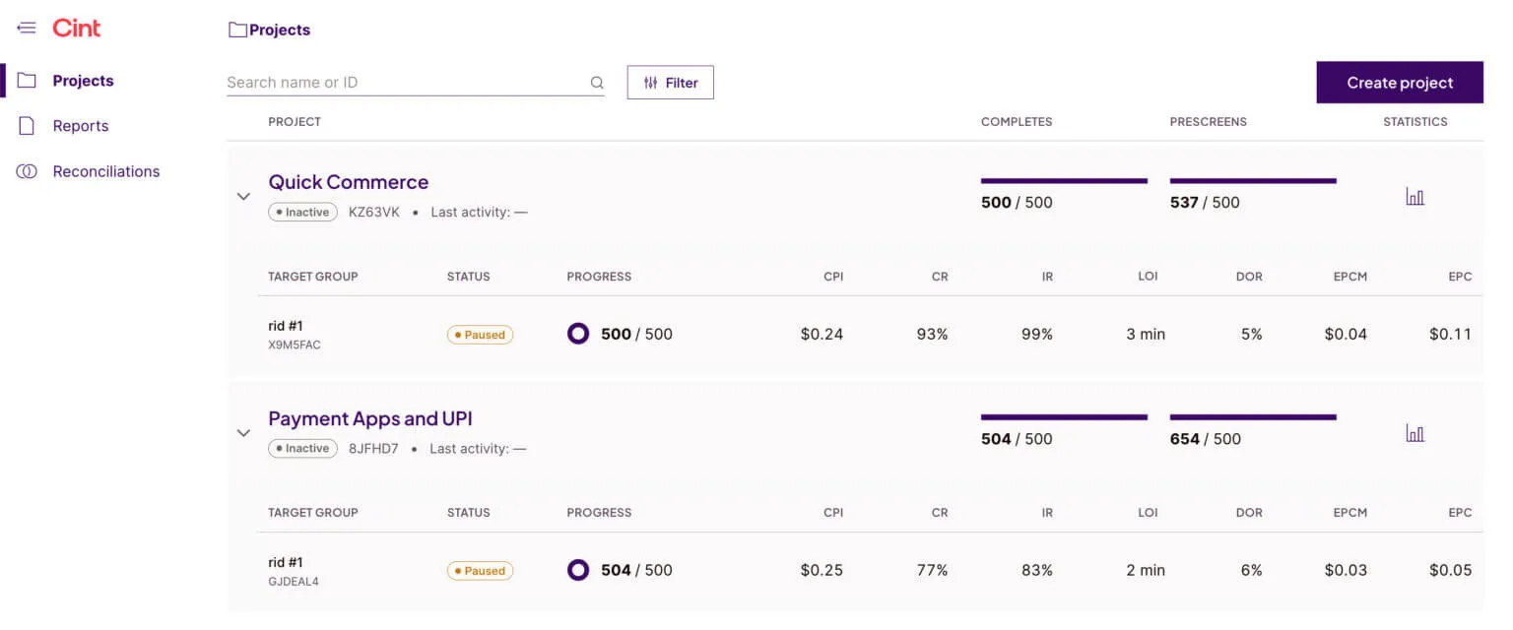
Task: Click EPC value $0.05
Action: (x=1450, y=570)
